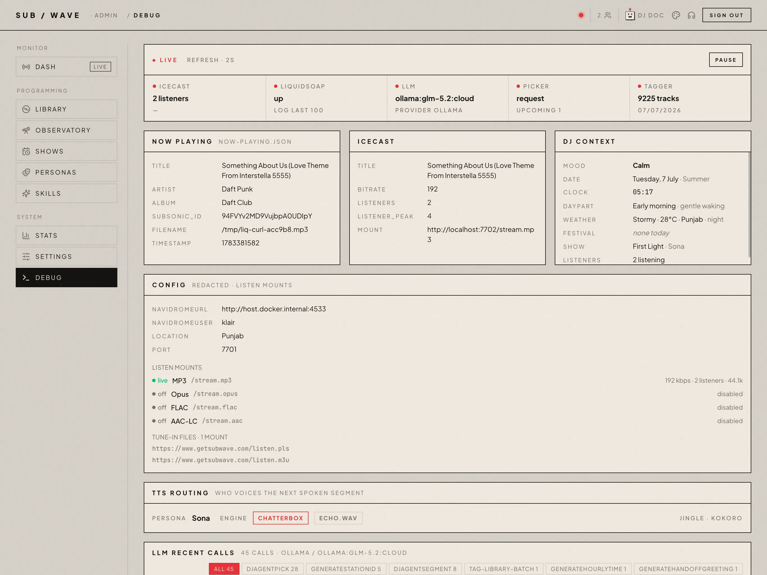Click the Settings sliders icon
The width and height of the screenshot is (767, 575).
tap(26, 257)
